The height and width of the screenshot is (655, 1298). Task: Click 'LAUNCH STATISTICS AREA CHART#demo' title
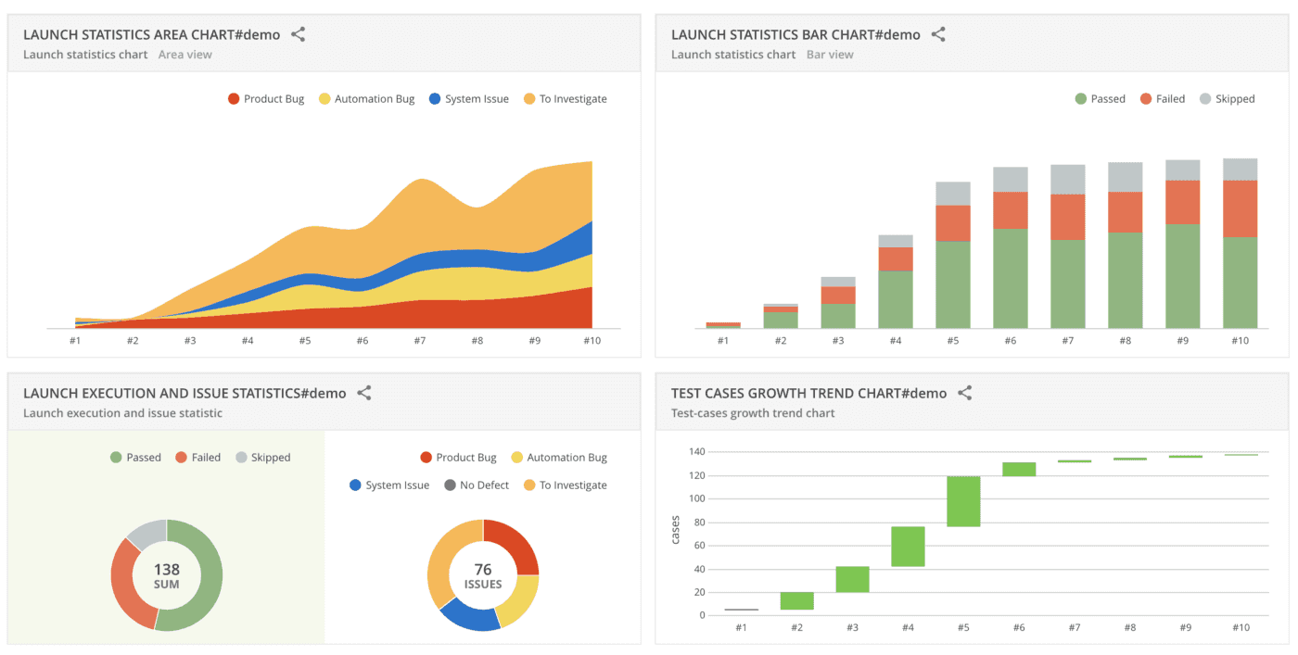tap(152, 34)
